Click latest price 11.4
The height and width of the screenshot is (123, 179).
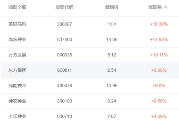(112, 24)
